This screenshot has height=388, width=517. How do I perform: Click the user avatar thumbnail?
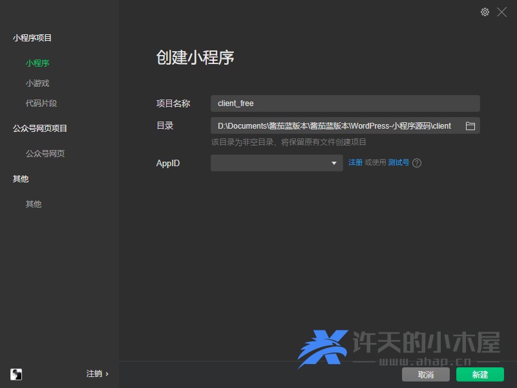click(16, 374)
